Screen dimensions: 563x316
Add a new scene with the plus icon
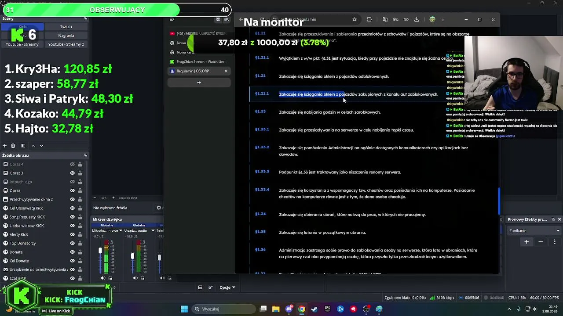click(5, 146)
